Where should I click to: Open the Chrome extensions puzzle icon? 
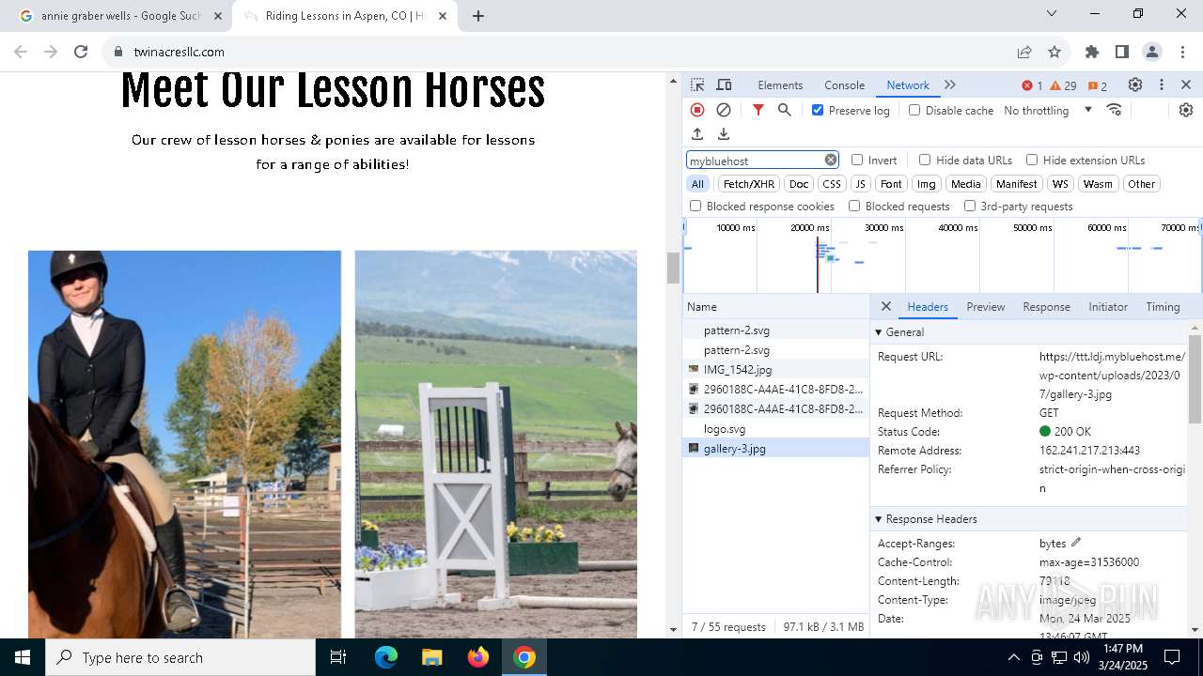tap(1092, 52)
